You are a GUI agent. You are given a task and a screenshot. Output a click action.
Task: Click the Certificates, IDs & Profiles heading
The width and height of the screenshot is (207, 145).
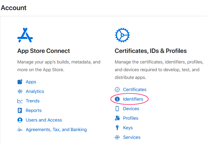151,51
